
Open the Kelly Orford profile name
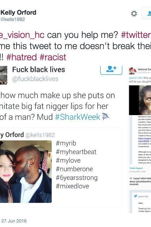pyautogui.click(x=18, y=12)
